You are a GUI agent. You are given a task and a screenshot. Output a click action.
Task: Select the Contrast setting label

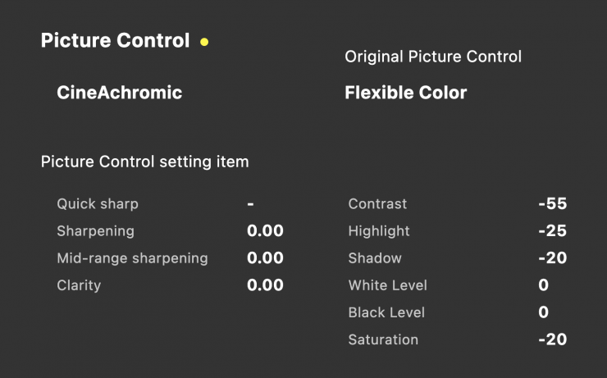(x=377, y=203)
